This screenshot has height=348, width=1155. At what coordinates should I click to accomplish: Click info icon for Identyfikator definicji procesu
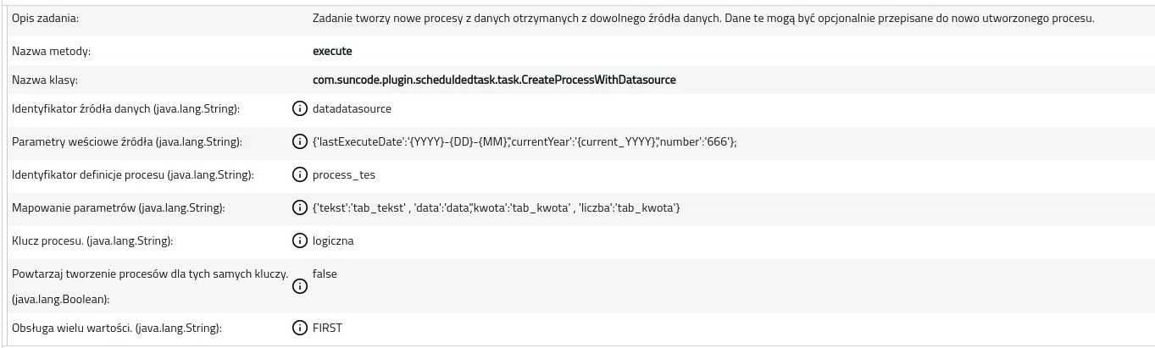coord(299,174)
